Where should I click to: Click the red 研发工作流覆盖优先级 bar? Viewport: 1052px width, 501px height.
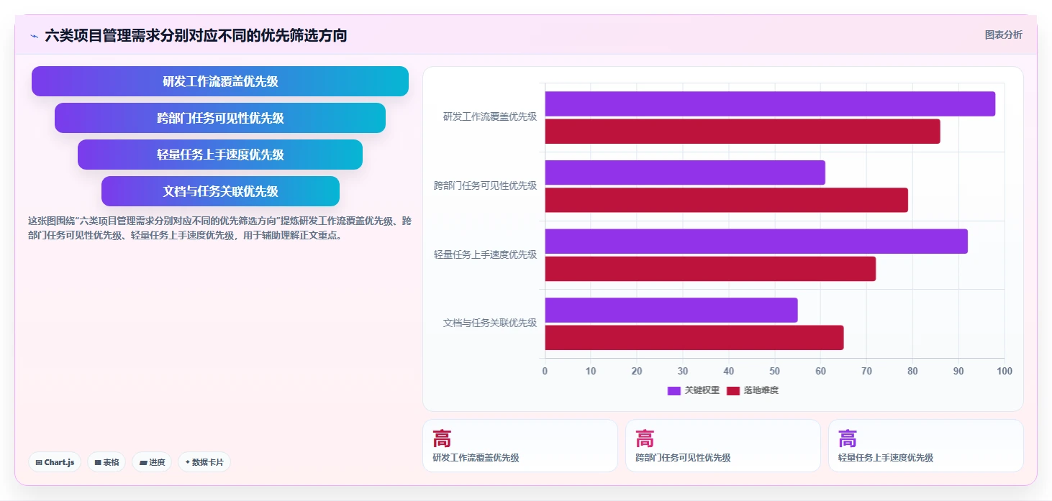743,132
